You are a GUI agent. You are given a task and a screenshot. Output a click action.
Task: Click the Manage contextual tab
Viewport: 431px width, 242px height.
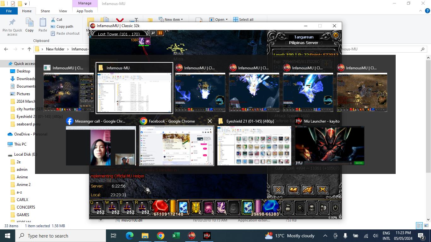[85, 3]
